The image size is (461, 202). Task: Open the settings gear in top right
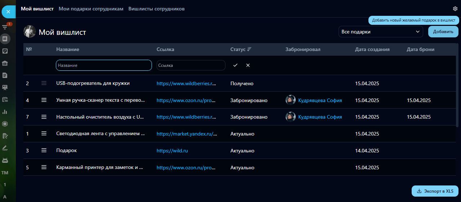click(455, 9)
